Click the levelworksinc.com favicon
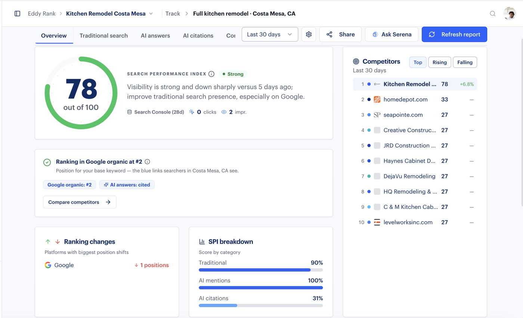Screen dimensions: 523x318 377,222
